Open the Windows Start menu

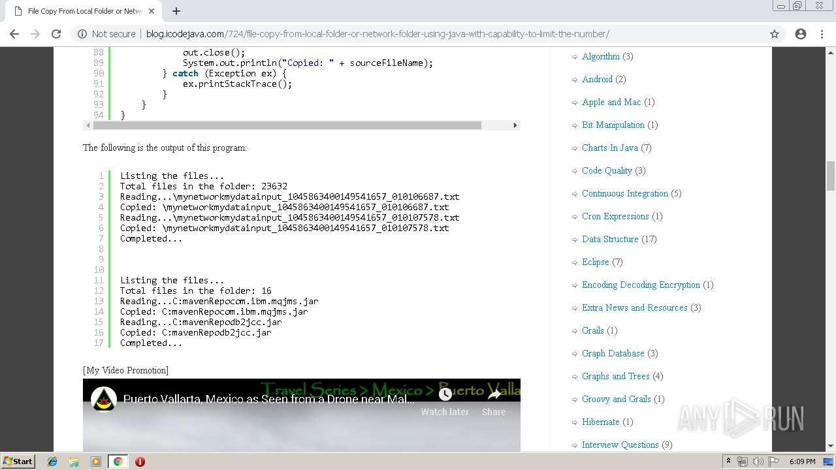pos(18,461)
